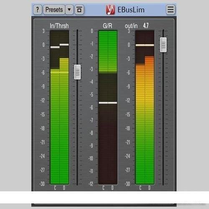This screenshot has width=209, height=209.
Task: Click the EBusLim red logo icon
Action: [x=110, y=10]
